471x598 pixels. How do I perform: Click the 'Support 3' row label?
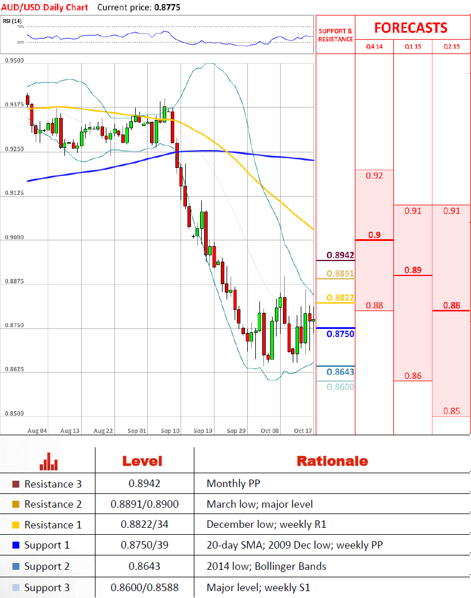47,588
